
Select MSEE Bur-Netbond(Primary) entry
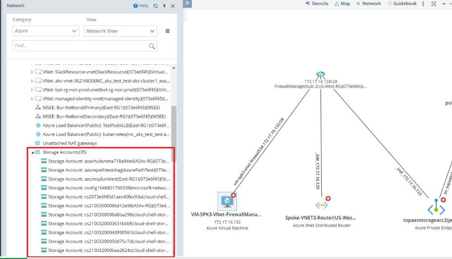[x=101, y=108]
